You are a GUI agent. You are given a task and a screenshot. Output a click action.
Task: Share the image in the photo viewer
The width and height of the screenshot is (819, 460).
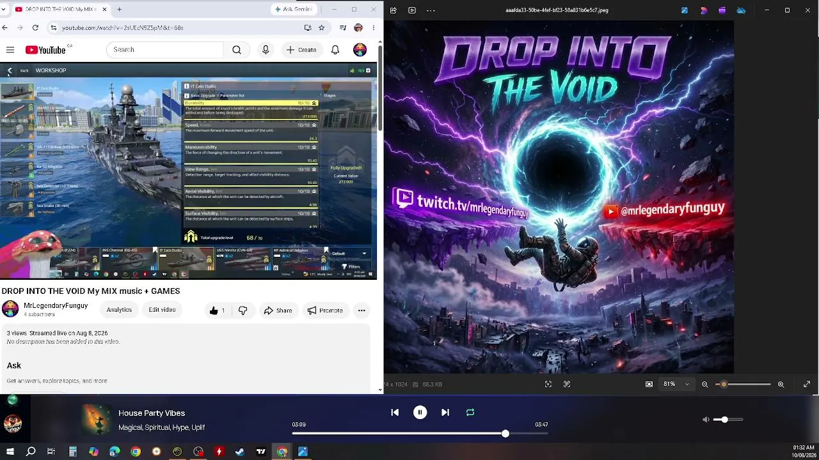point(393,10)
